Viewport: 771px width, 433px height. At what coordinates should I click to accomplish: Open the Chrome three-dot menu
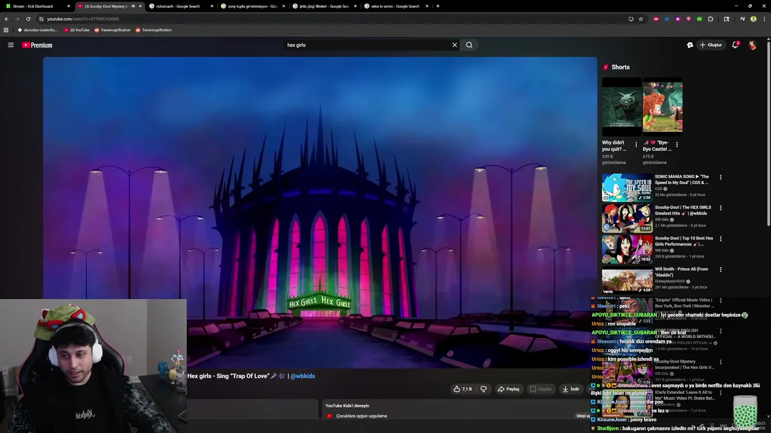click(x=764, y=19)
